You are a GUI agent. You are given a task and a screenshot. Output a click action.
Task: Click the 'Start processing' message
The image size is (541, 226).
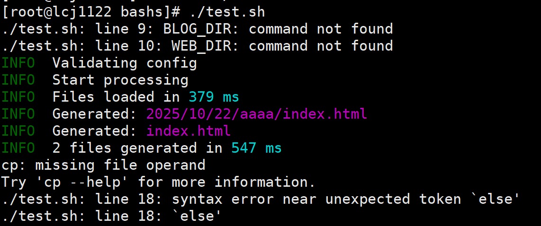coord(120,80)
